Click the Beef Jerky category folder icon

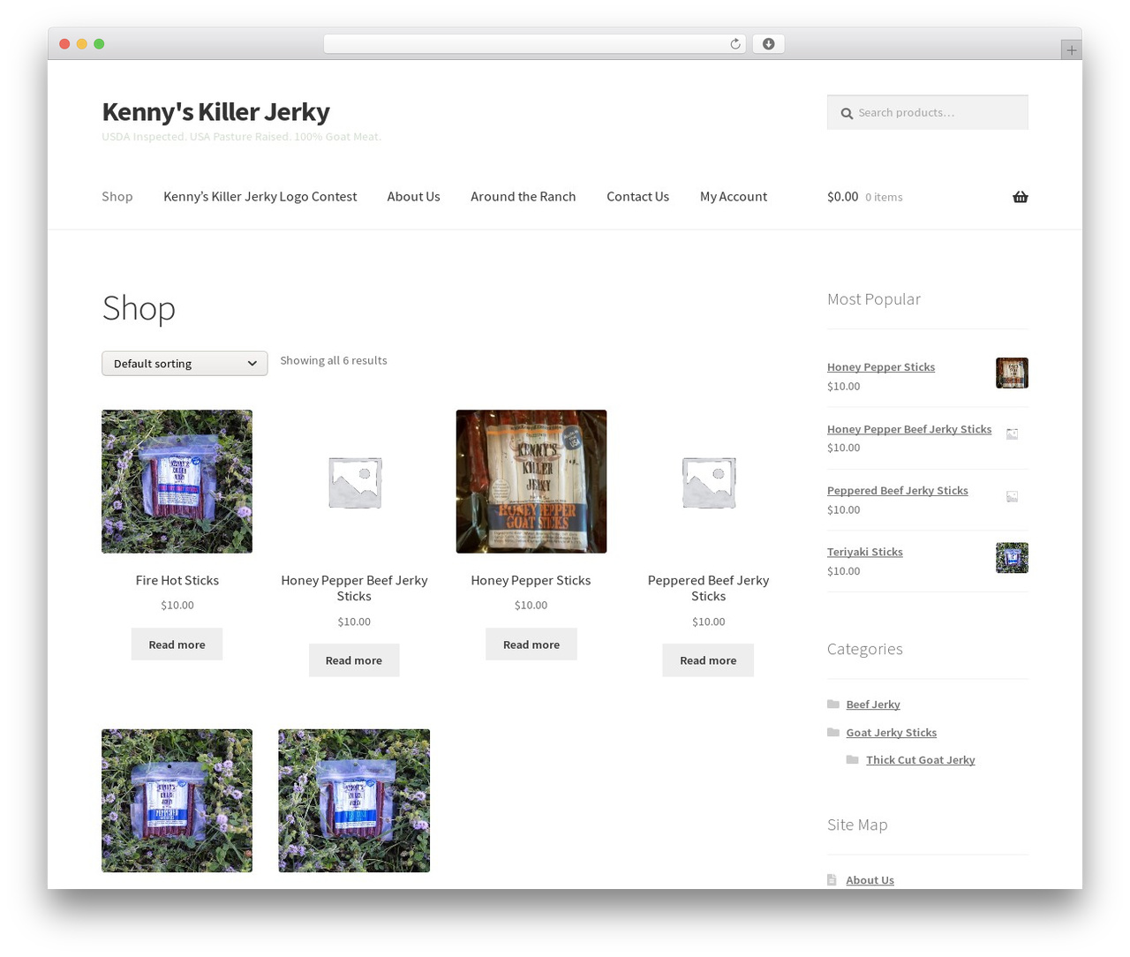point(833,704)
